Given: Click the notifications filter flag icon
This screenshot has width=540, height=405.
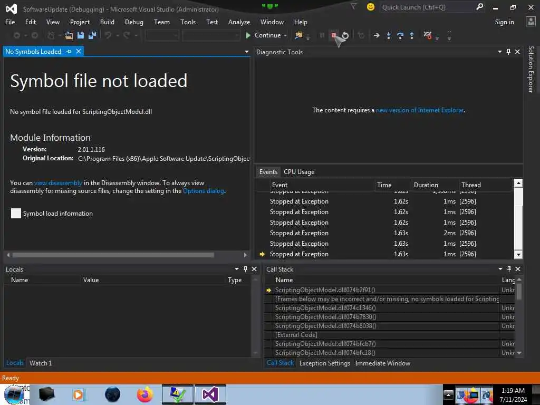Looking at the screenshot, I should (353, 6).
